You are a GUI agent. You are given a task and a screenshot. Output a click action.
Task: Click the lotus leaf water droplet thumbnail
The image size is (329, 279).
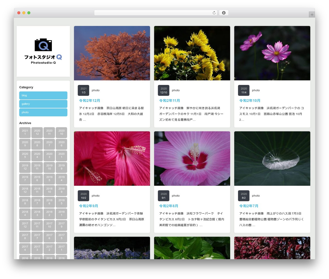pos(272,159)
